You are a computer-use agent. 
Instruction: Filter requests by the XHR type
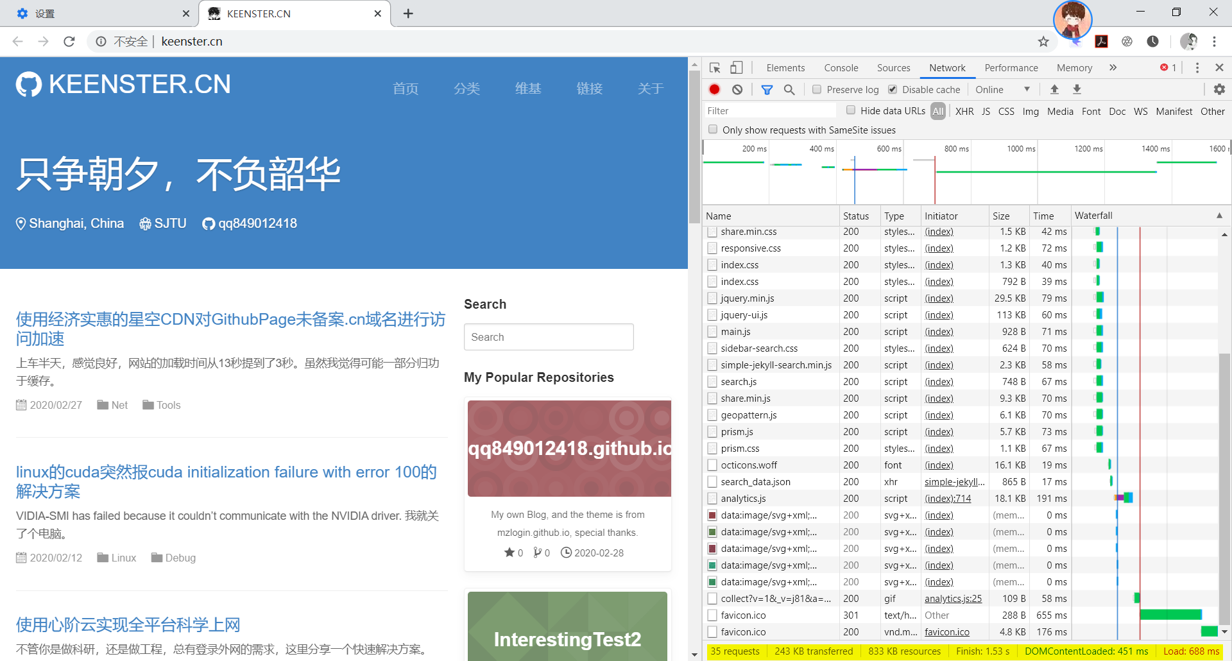(x=964, y=111)
